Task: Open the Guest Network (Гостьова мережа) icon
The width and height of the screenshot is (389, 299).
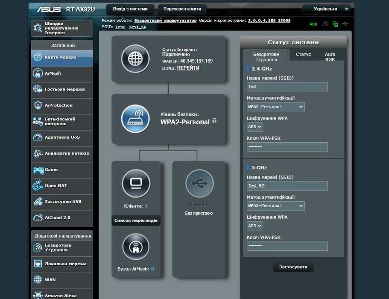Action: [38, 89]
